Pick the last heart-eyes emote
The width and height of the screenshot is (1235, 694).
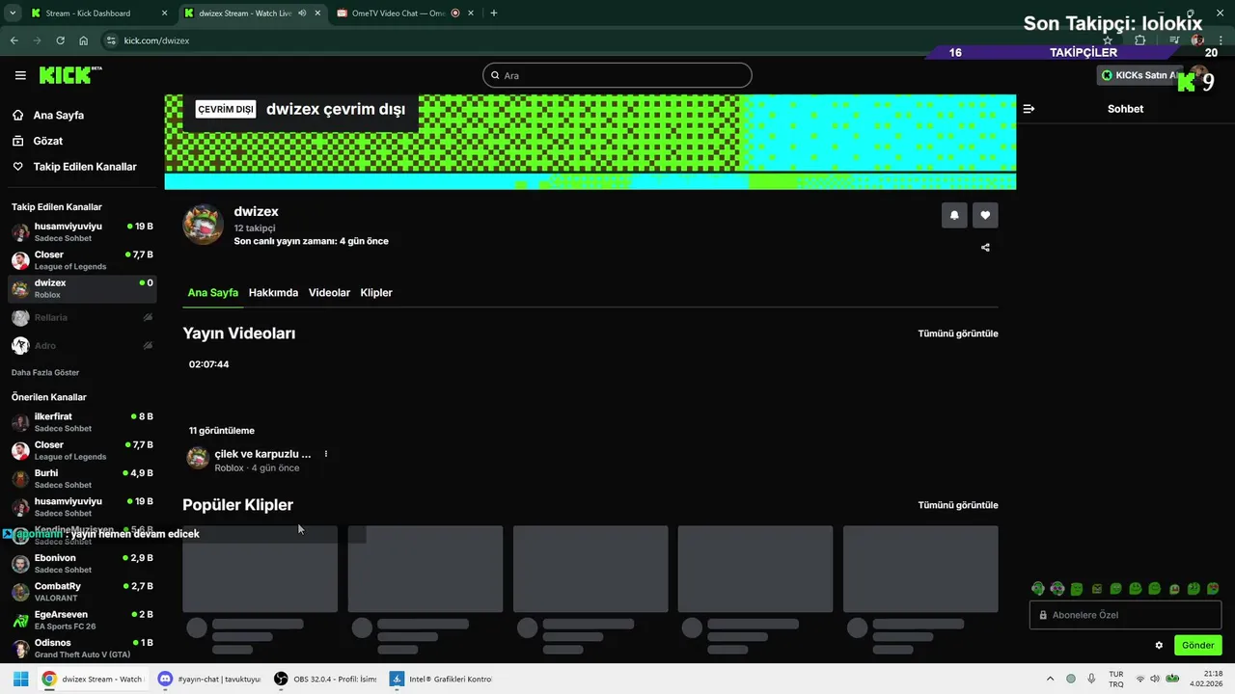coord(1213,588)
